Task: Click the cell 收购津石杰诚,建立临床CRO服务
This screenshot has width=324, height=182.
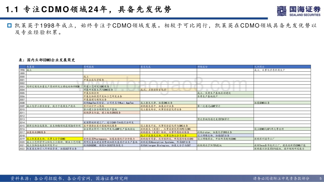Action: [111, 113]
